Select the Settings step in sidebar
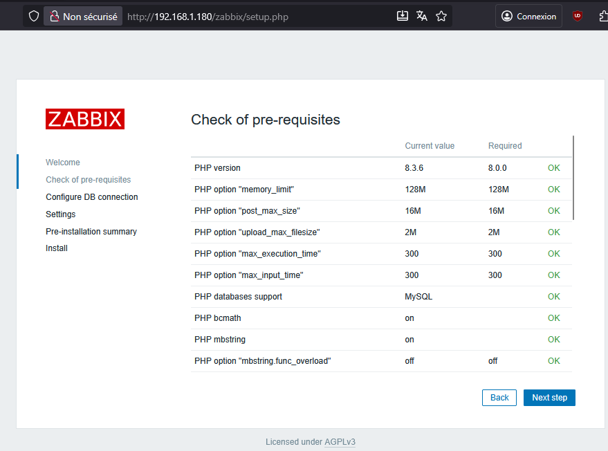The height and width of the screenshot is (451, 608). coord(60,214)
